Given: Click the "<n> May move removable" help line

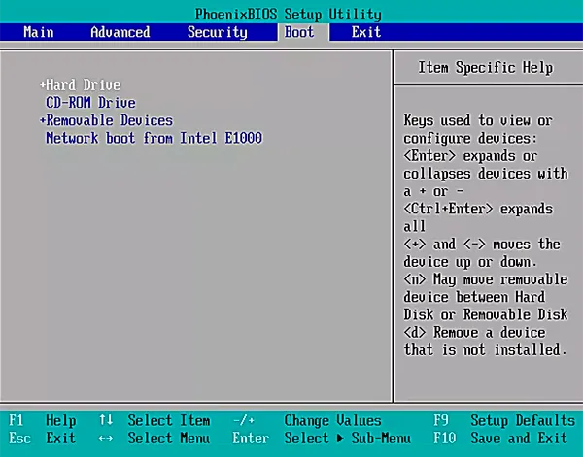Looking at the screenshot, I should [x=486, y=279].
